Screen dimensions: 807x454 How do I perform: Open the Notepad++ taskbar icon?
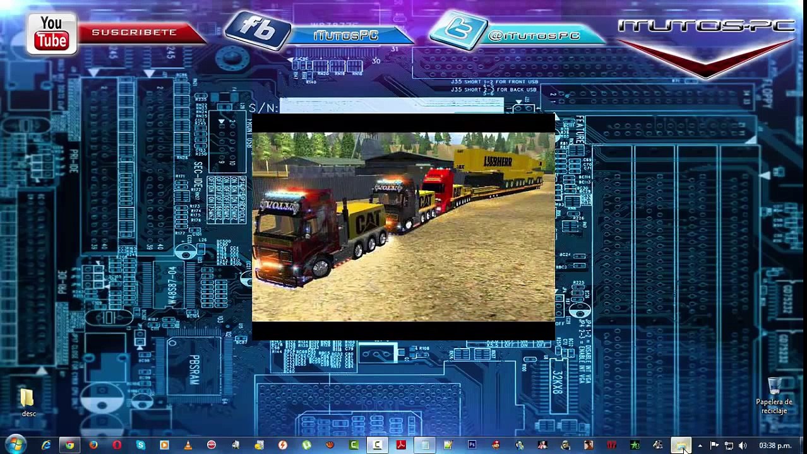coord(448,445)
